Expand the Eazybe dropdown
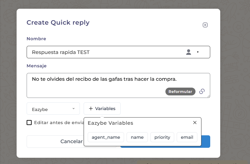The height and width of the screenshot is (164, 250). [x=53, y=109]
